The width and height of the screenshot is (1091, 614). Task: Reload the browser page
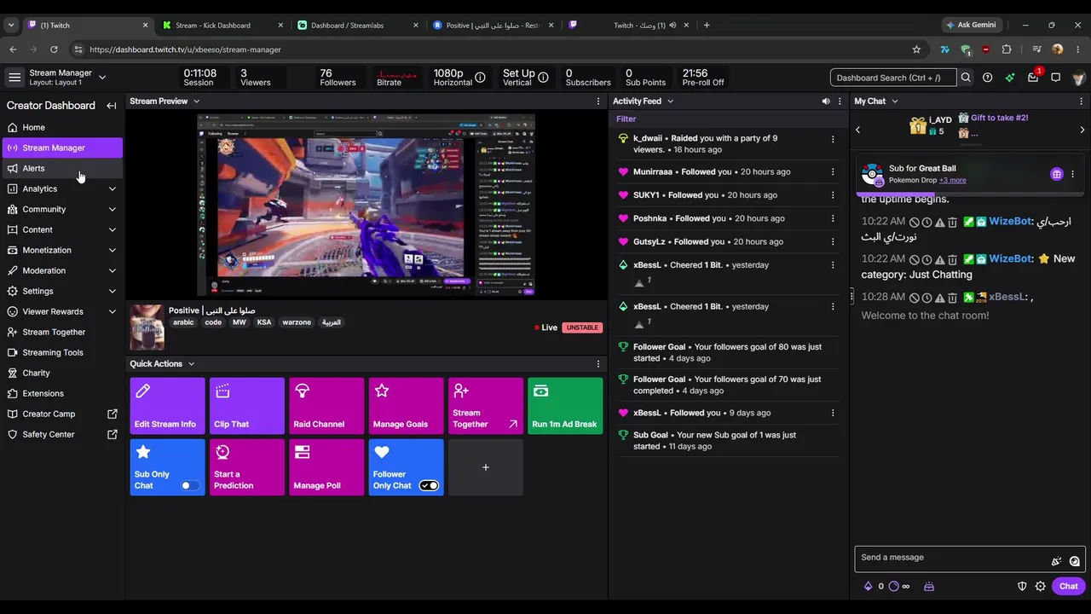point(54,49)
